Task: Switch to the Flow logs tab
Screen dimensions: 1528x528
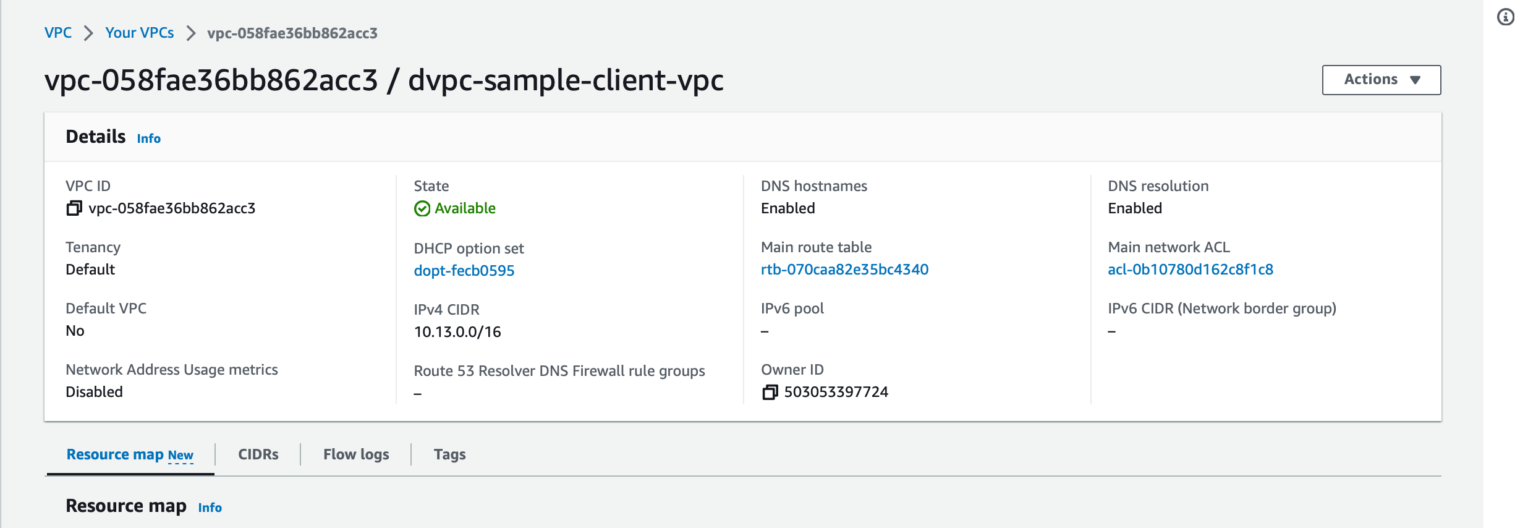Action: click(356, 454)
